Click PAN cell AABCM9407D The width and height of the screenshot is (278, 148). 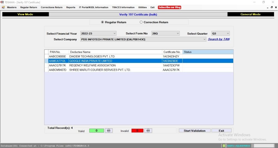point(58,70)
